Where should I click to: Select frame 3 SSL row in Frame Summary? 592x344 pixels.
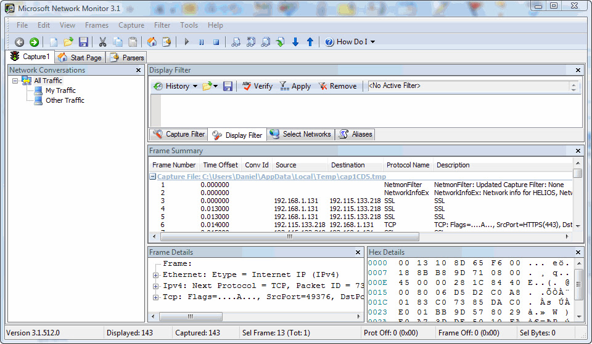click(361, 201)
